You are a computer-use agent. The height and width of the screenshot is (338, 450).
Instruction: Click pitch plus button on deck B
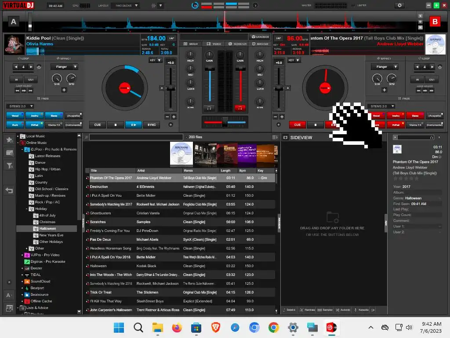point(282,117)
